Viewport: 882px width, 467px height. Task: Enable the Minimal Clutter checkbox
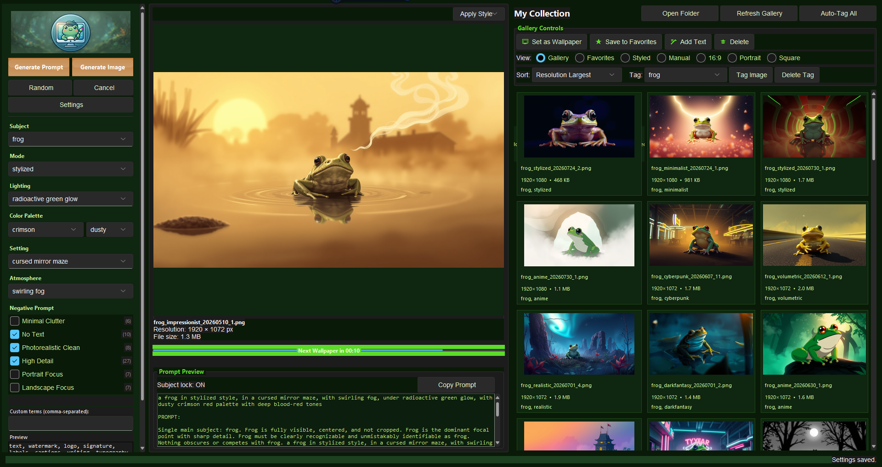[x=15, y=321]
